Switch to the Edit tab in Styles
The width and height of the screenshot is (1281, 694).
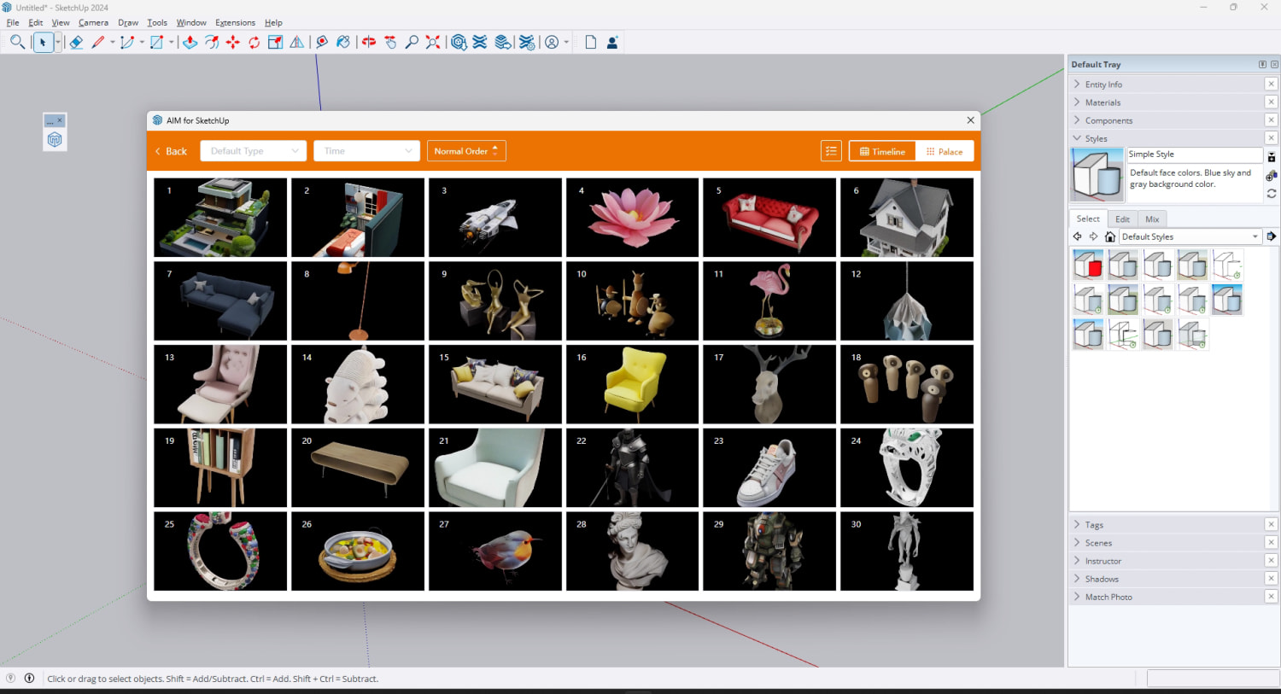pyautogui.click(x=1122, y=219)
